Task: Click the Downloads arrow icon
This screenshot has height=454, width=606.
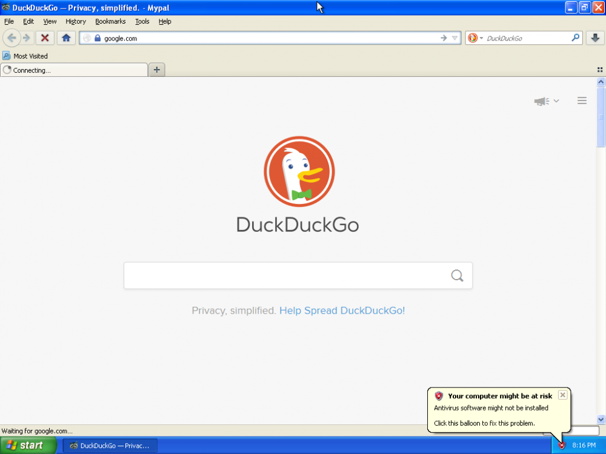Action: pyautogui.click(x=595, y=38)
